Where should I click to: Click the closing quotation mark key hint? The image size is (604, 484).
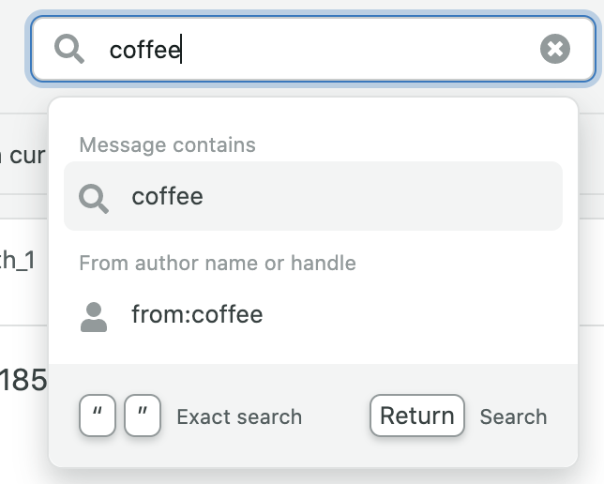click(x=143, y=416)
